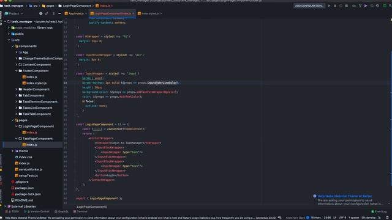
Task: Select index.js under TaskPageComponent
Action: tap(31, 145)
